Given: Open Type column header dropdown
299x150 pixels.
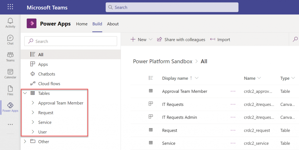Looking at the screenshot, I should coord(293,78).
